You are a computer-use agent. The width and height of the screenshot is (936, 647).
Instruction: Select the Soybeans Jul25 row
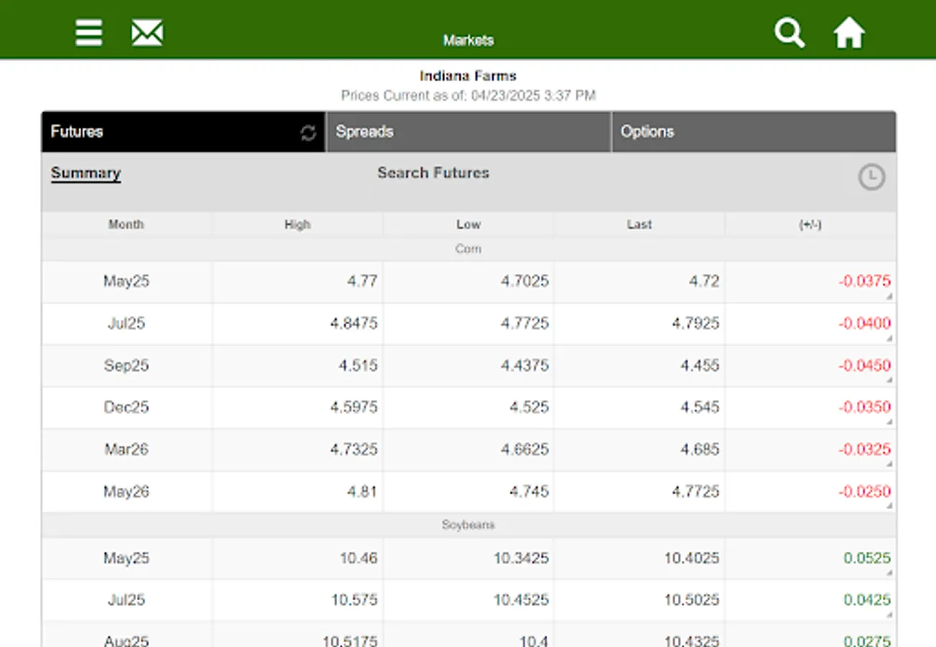click(126, 600)
